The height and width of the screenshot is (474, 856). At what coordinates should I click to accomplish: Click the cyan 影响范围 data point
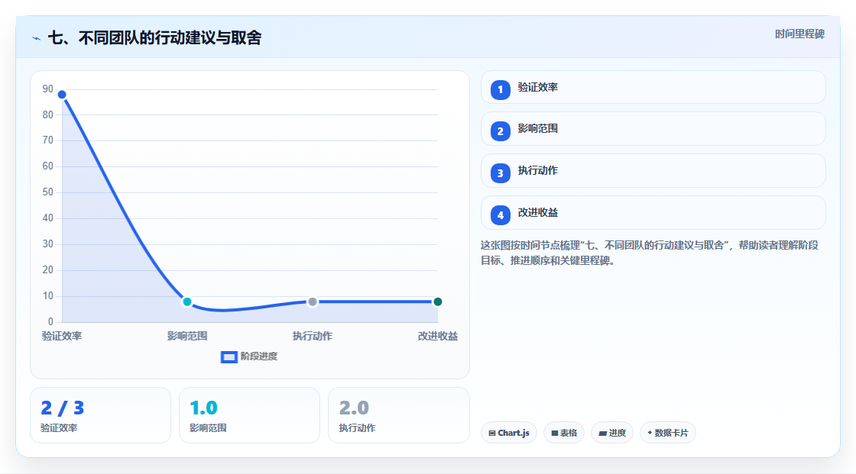pos(187,301)
